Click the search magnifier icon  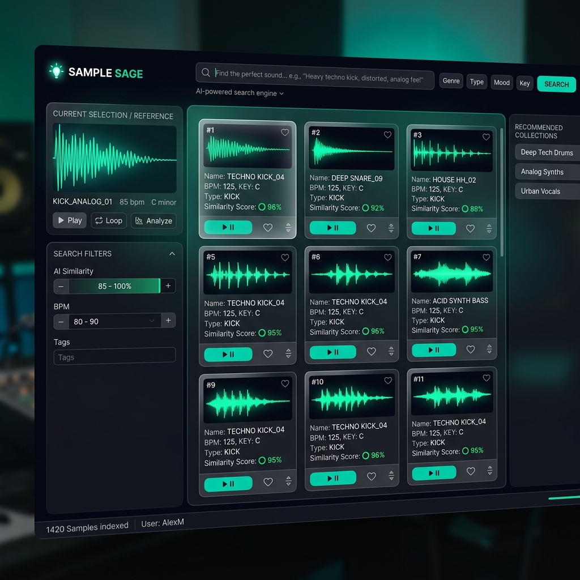pyautogui.click(x=206, y=72)
